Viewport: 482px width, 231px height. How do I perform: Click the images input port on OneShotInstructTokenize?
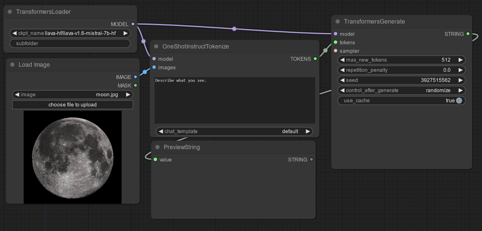tap(154, 67)
